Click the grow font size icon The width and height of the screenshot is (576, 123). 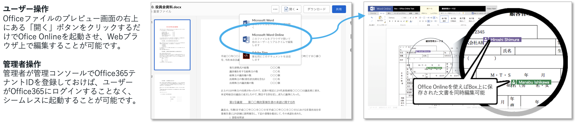point(410,18)
